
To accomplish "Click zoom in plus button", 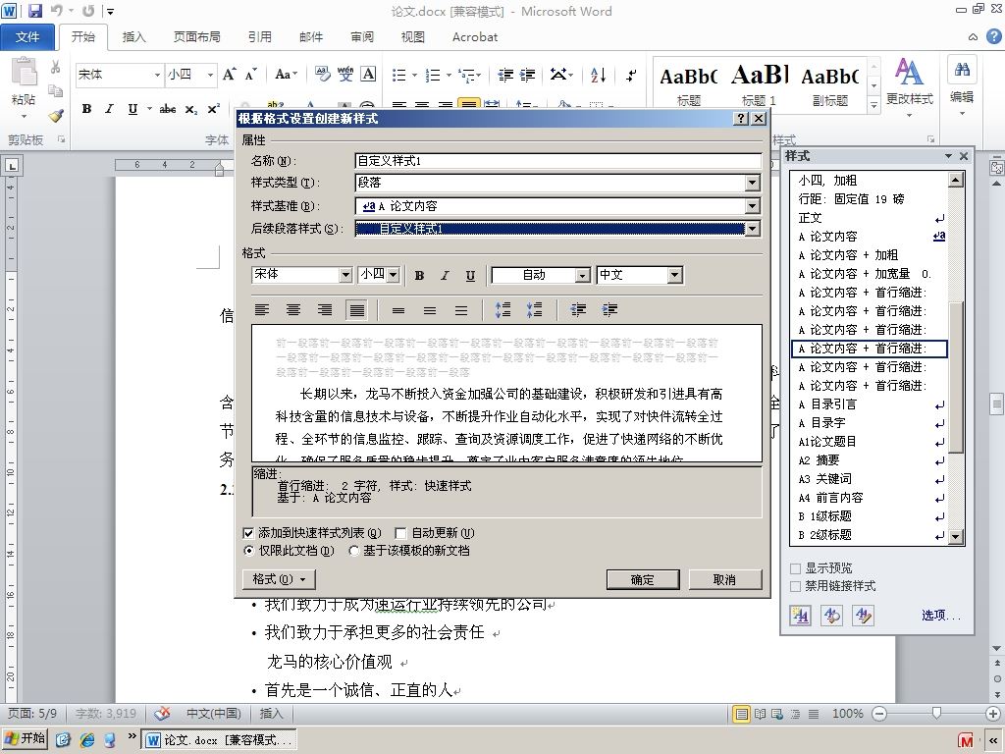I will pyautogui.click(x=992, y=714).
